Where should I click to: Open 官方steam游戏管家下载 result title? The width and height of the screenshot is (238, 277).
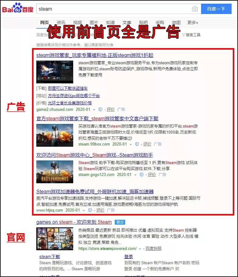coord(97,118)
